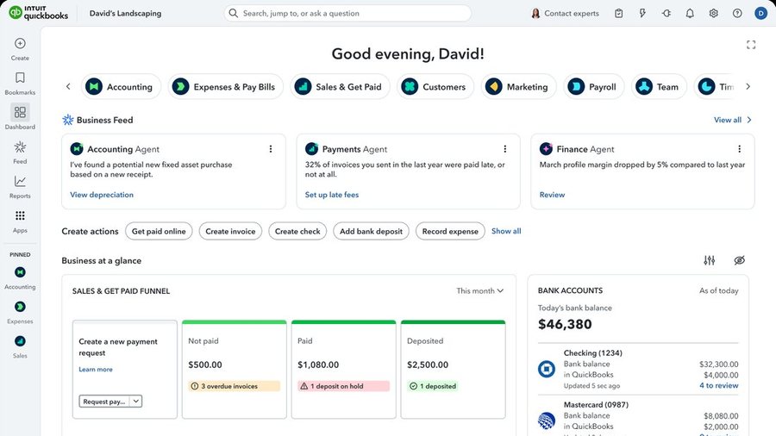This screenshot has height=436, width=776.
Task: Click the Contact experts button
Action: (565, 13)
